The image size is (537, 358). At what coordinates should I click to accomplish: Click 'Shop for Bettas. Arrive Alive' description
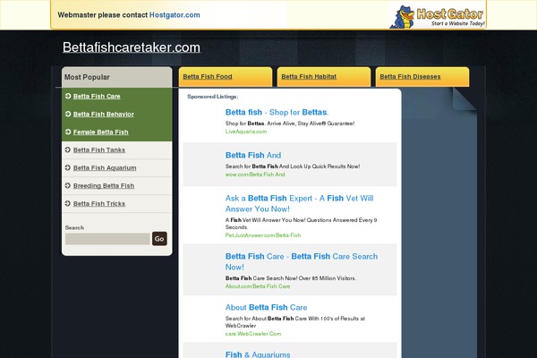point(290,124)
